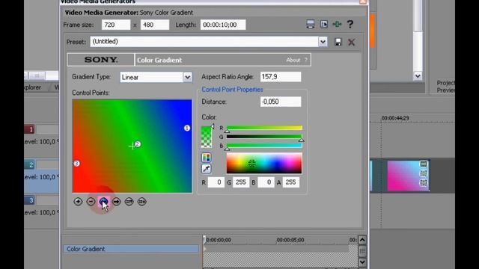The width and height of the screenshot is (479, 269).
Task: Toggle RGB/HSL color mode button
Action: click(207, 158)
